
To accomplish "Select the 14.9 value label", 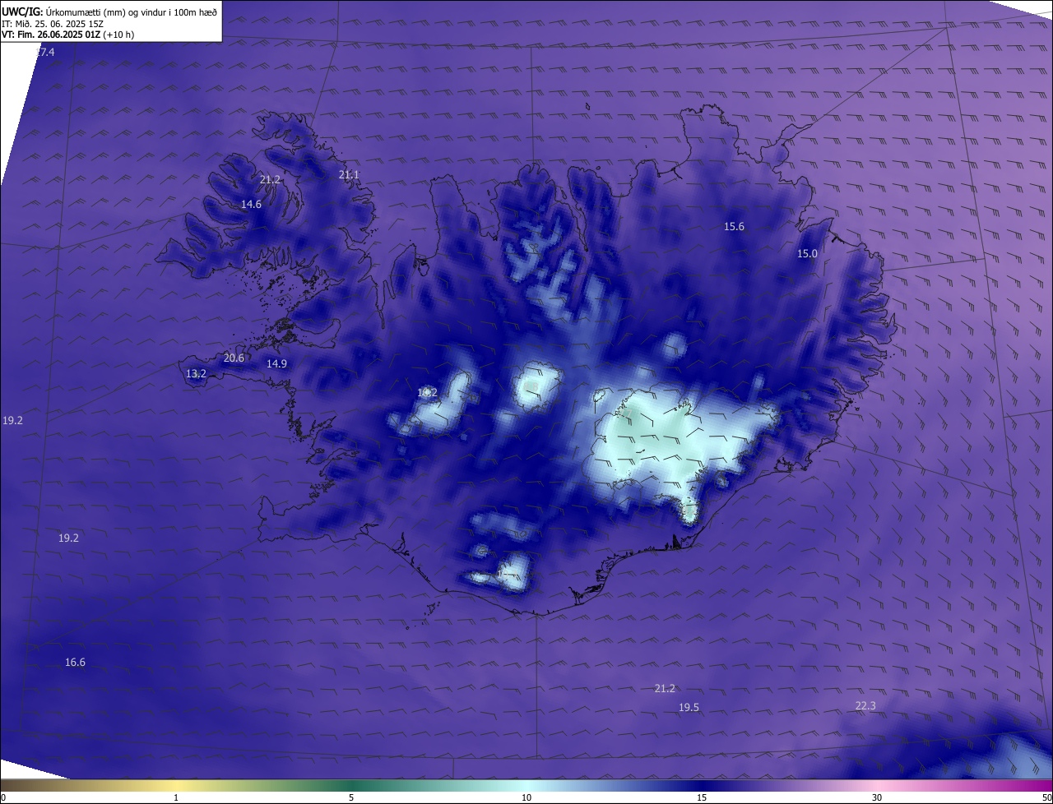I will pos(276,364).
